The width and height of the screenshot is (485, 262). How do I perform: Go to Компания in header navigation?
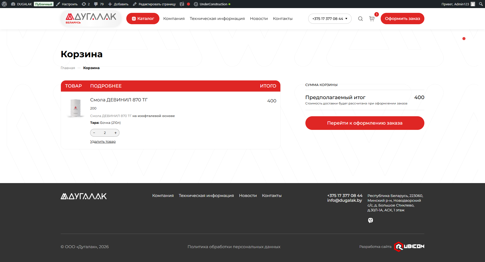pyautogui.click(x=174, y=18)
